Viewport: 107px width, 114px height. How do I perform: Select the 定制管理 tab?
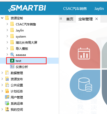[85, 19]
